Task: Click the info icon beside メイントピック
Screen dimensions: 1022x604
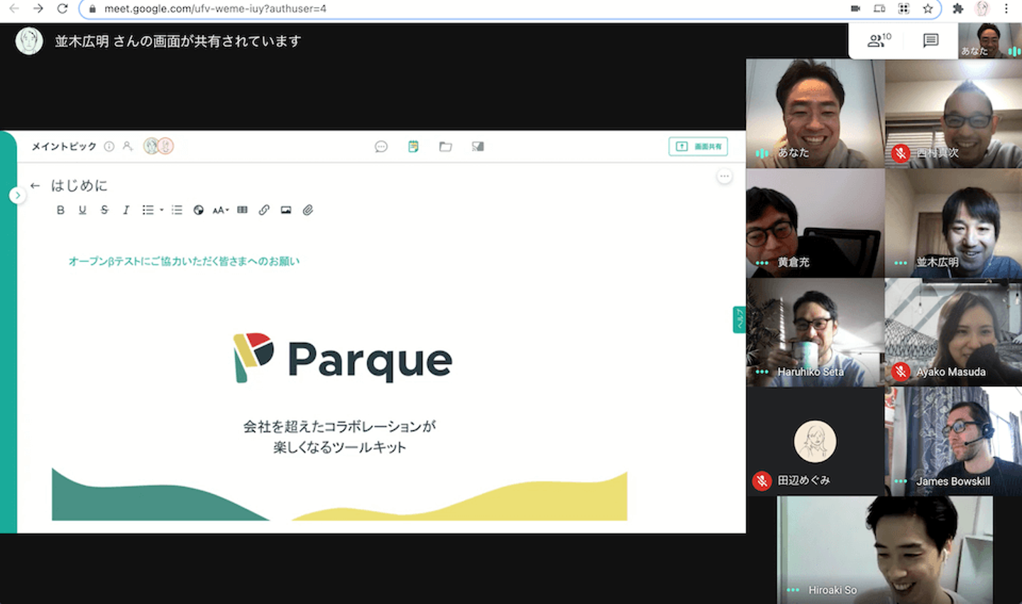Action: (x=109, y=146)
